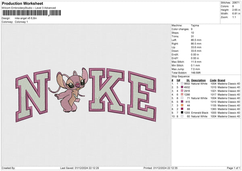This screenshot has height=171, width=242.
Task: Select the Machine value Tajima
Action: pyautogui.click(x=195, y=25)
